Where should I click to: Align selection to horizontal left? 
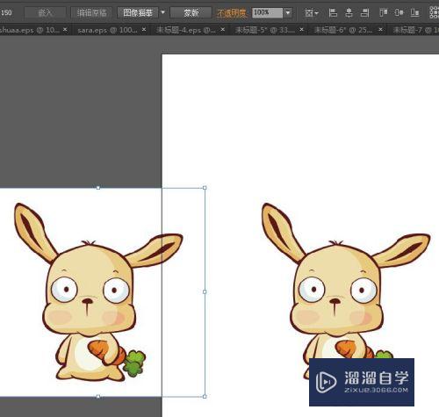pyautogui.click(x=333, y=13)
